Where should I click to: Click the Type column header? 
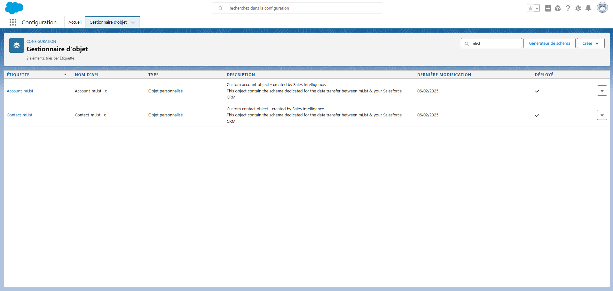coord(153,75)
